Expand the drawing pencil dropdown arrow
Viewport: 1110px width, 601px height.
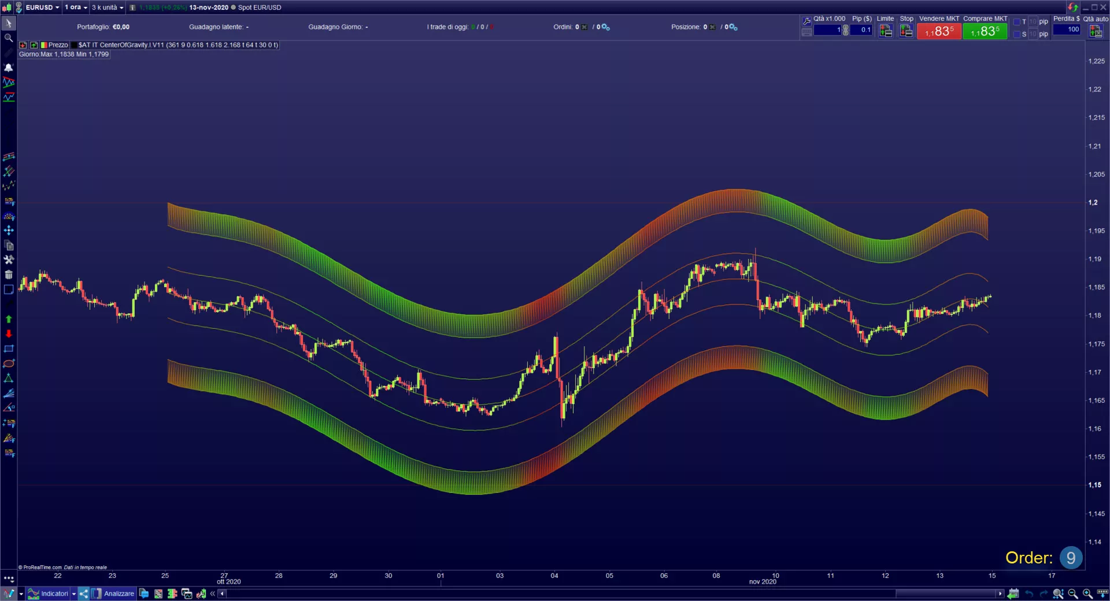(21, 593)
